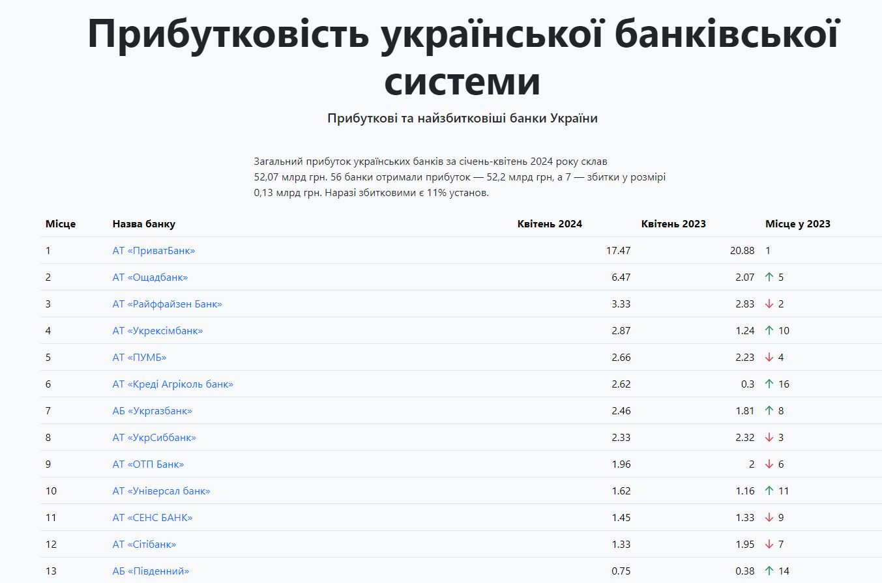This screenshot has width=882, height=583.
Task: Open АТ «Креді Агріколь банк» link
Action: point(173,384)
